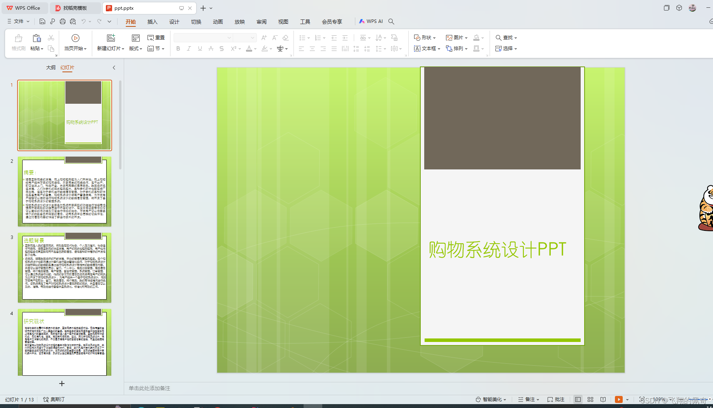Click the Print Preview icon
This screenshot has height=408, width=713.
(73, 21)
